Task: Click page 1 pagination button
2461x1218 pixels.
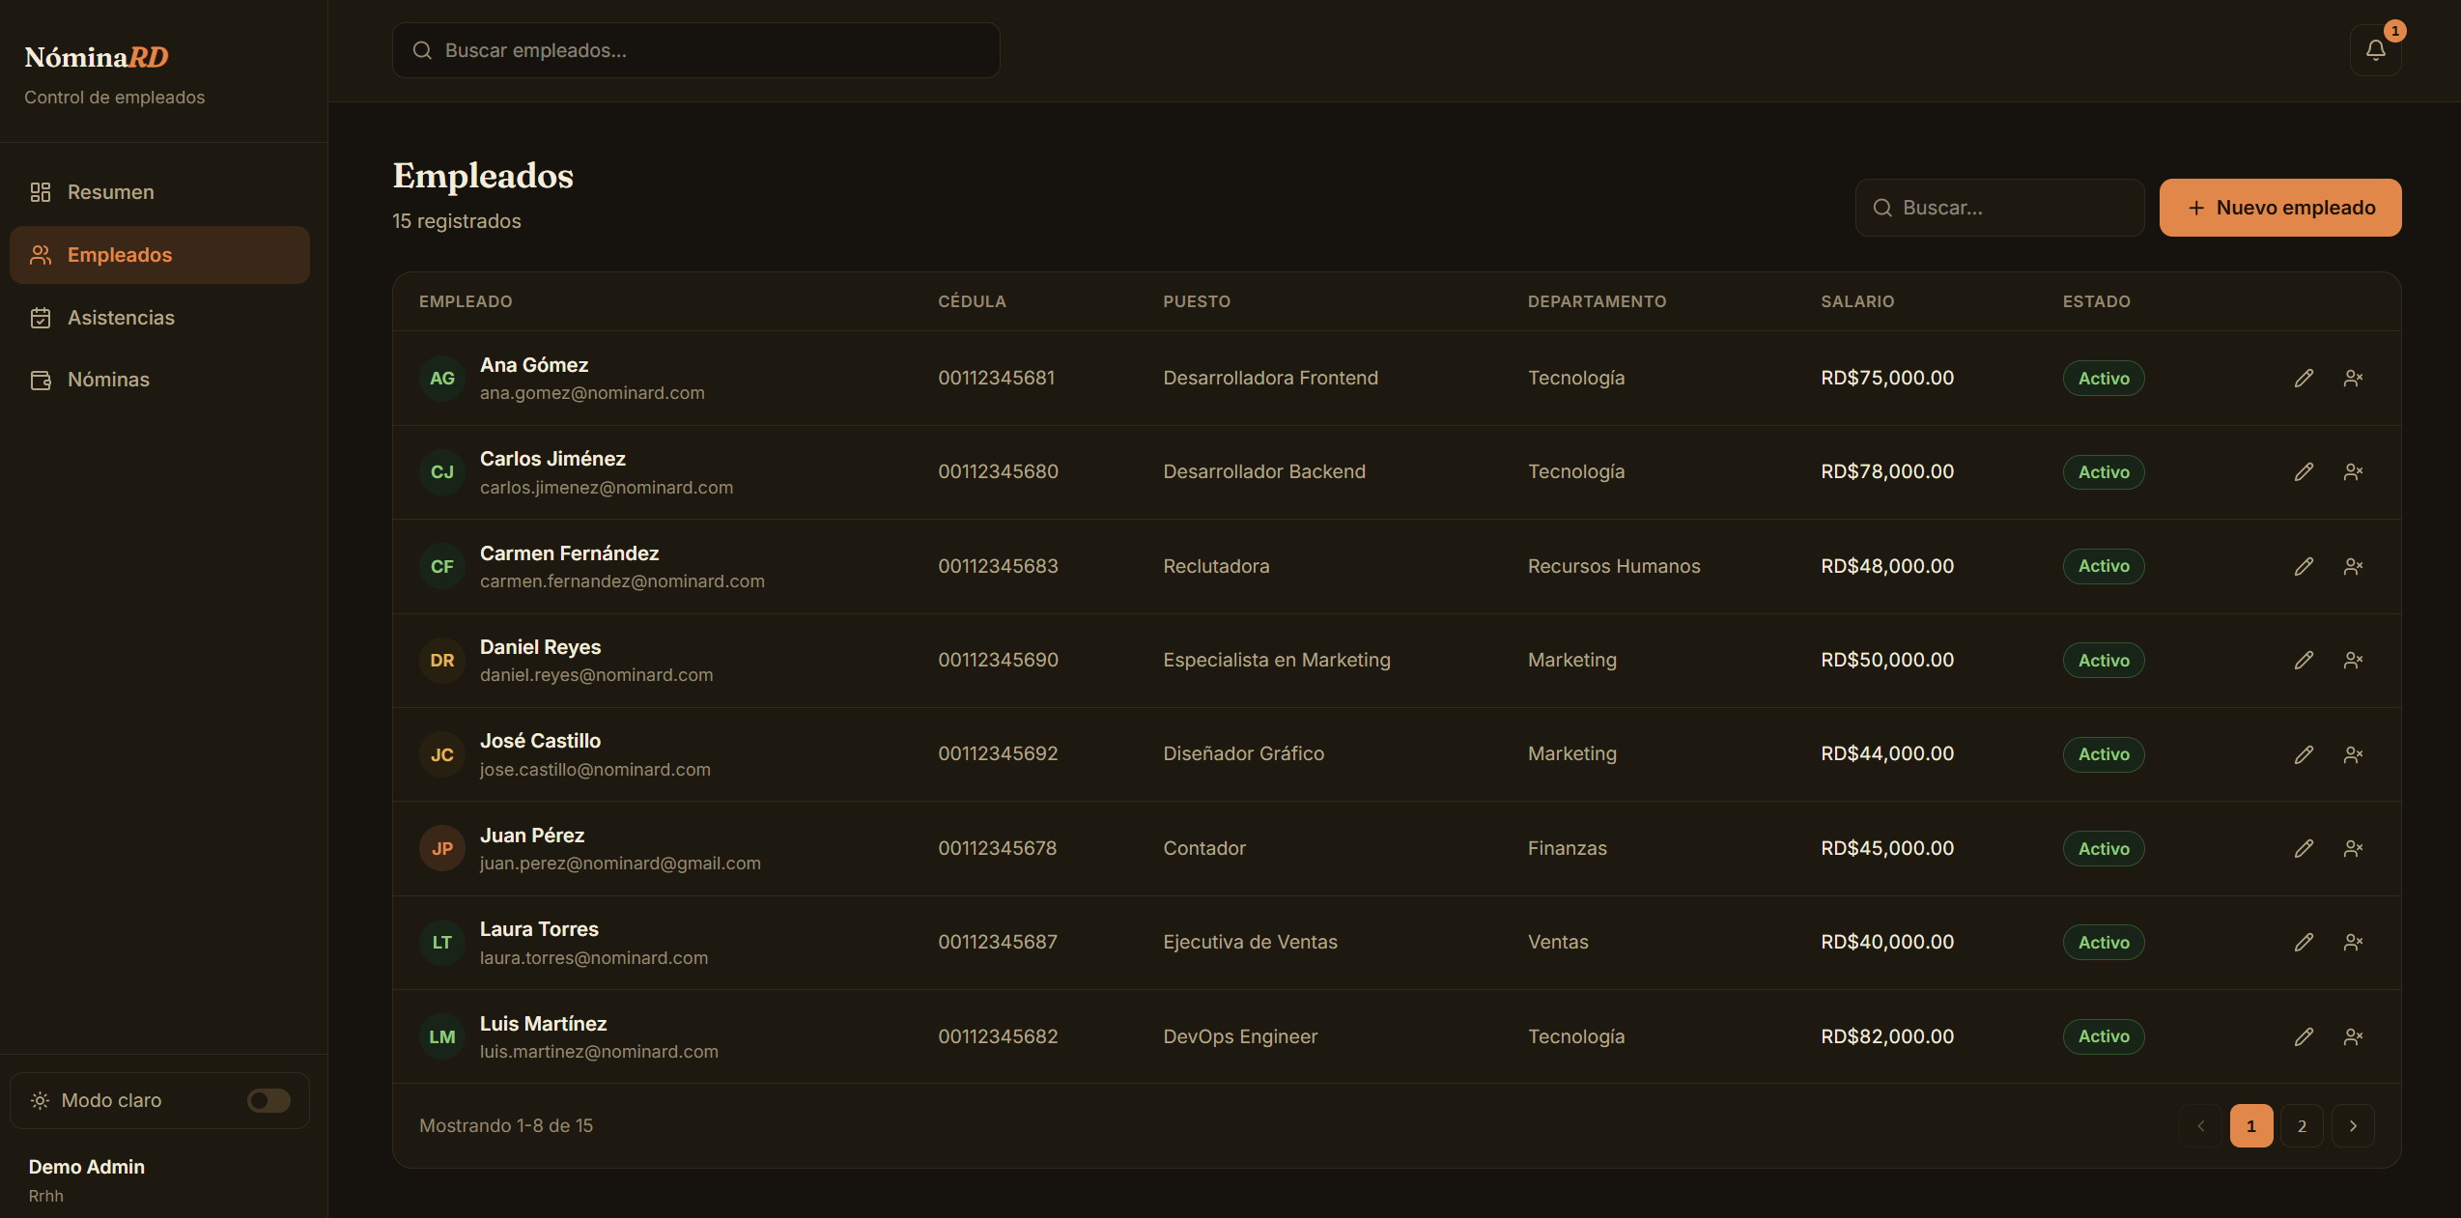Action: pos(2251,1126)
